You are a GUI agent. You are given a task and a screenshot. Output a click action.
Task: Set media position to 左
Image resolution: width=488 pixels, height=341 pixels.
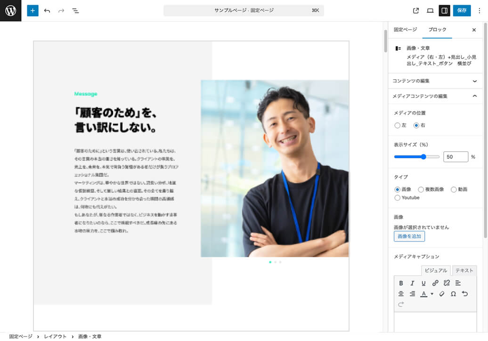pos(397,126)
